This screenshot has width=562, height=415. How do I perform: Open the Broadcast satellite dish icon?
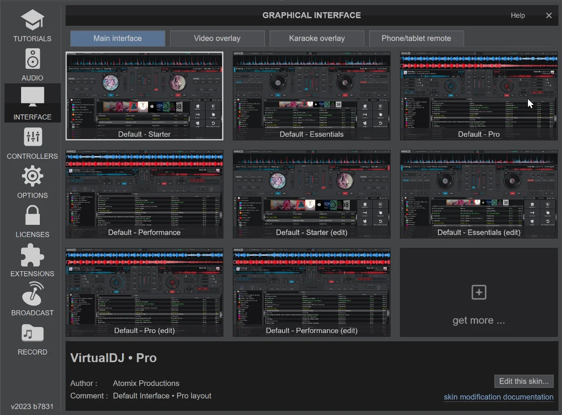tap(32, 294)
